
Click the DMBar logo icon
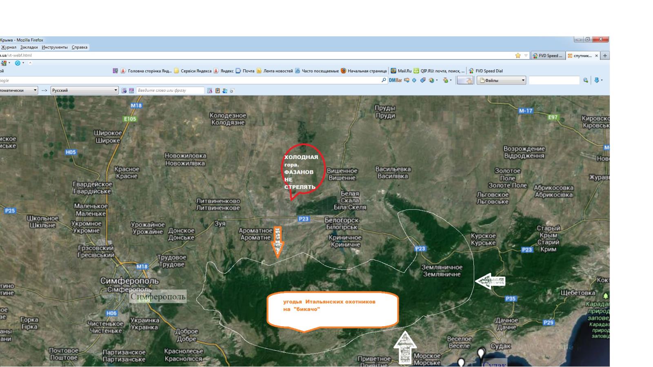(395, 80)
